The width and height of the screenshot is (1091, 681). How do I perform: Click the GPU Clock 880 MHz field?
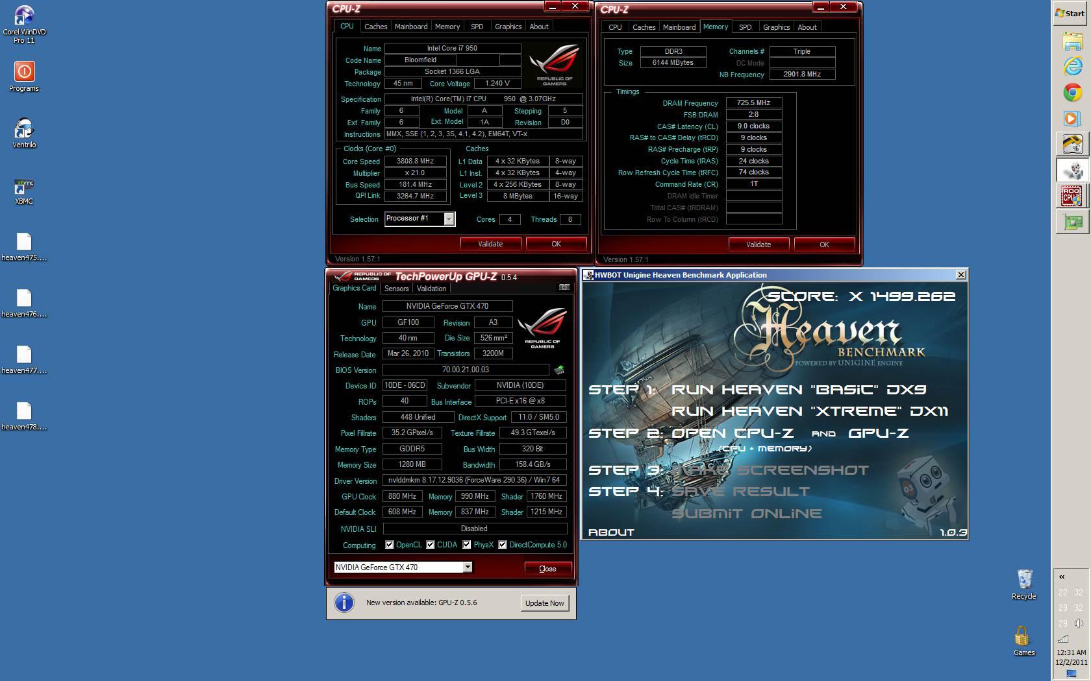pos(402,496)
